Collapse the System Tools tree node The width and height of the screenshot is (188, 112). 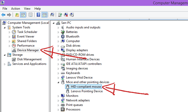coord(5,28)
